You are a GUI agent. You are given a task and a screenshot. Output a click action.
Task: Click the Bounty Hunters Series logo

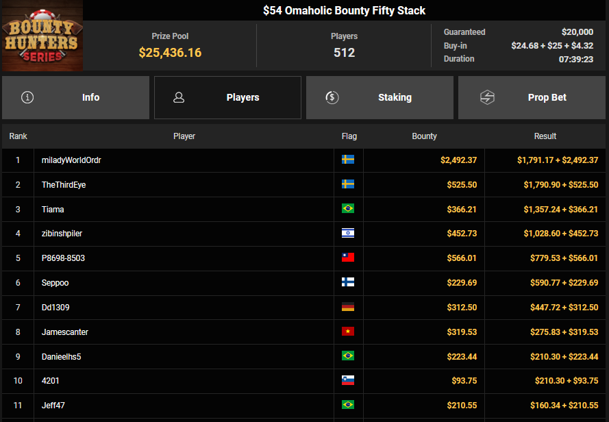(x=41, y=36)
